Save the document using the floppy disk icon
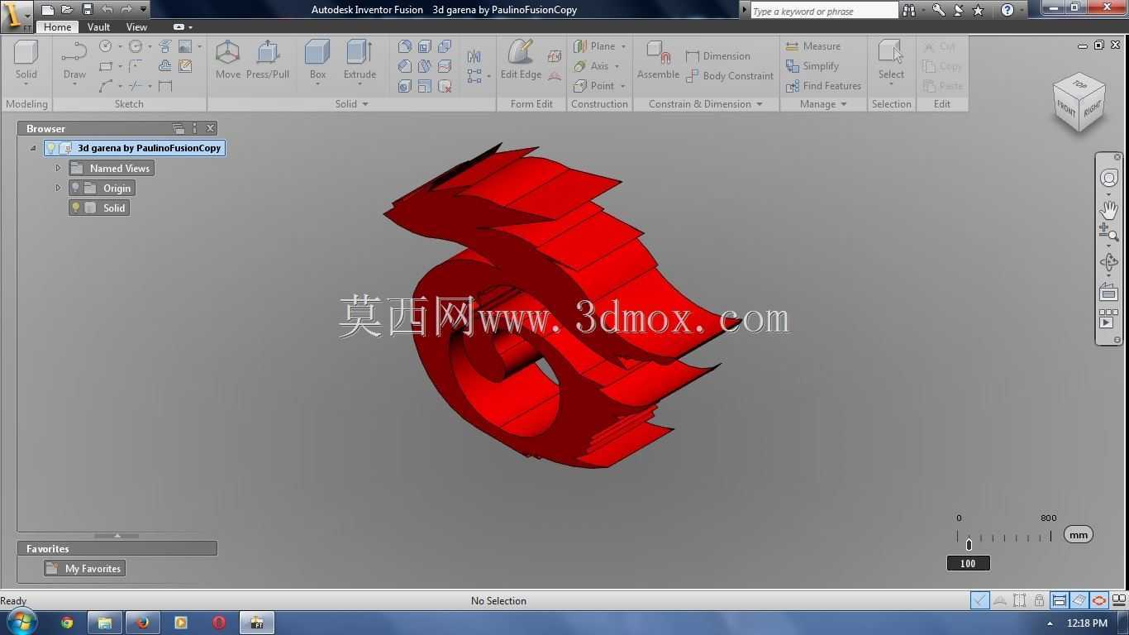The width and height of the screenshot is (1129, 635). click(x=87, y=10)
